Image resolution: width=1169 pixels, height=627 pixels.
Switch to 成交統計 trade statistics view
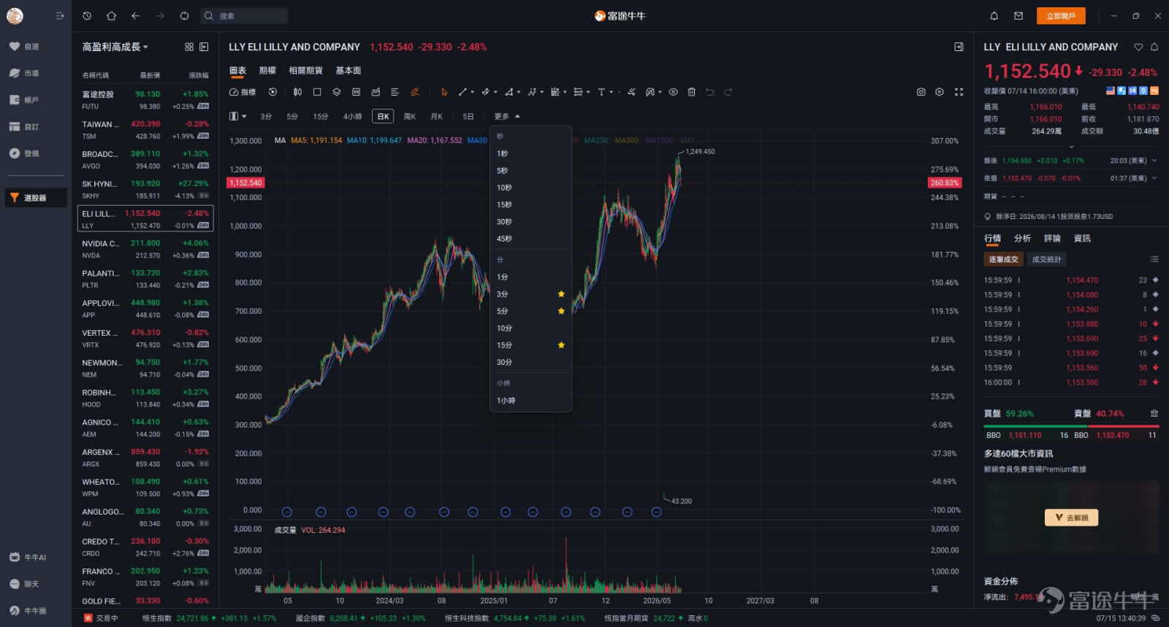tap(1046, 259)
